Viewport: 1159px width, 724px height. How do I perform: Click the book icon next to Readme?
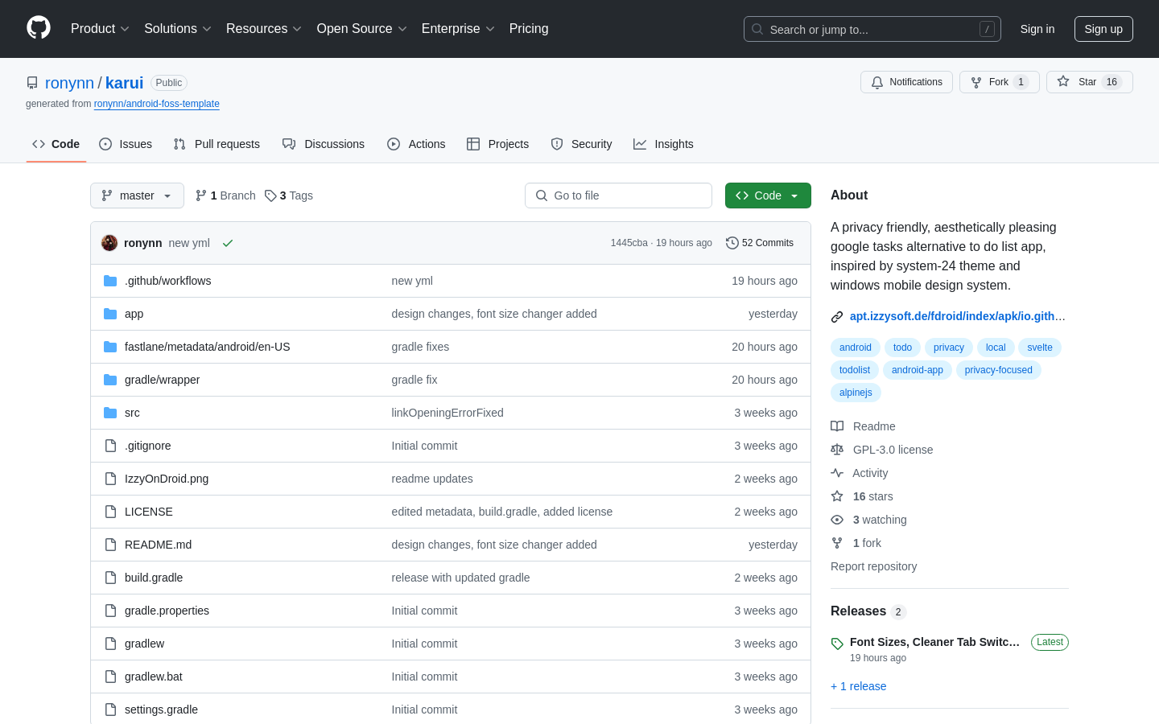click(x=837, y=426)
